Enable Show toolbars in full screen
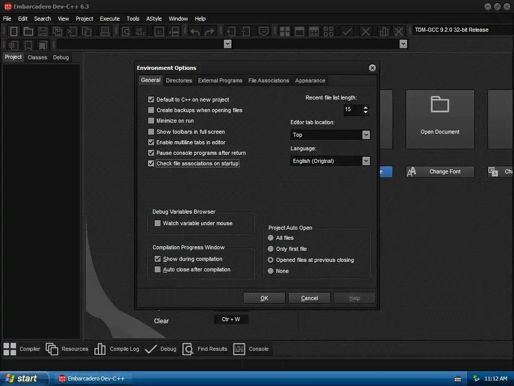Screen dimensions: 514x386 point(151,132)
